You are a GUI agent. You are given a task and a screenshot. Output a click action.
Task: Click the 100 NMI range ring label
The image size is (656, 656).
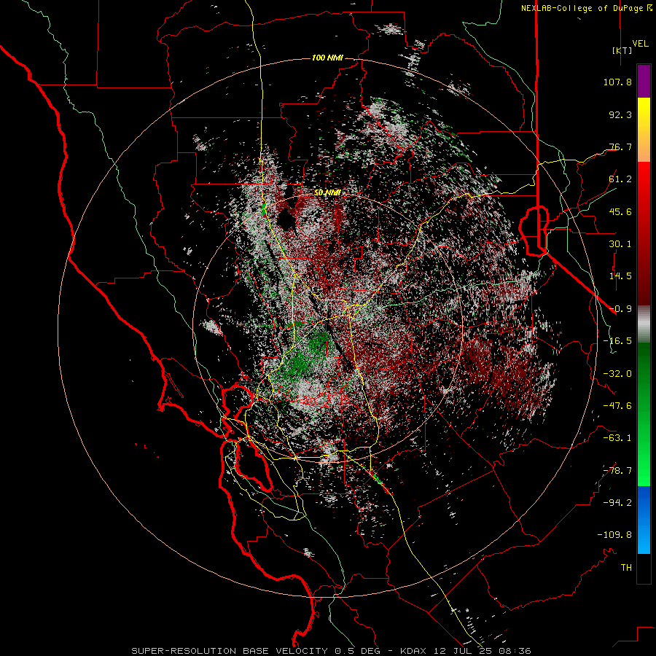327,58
